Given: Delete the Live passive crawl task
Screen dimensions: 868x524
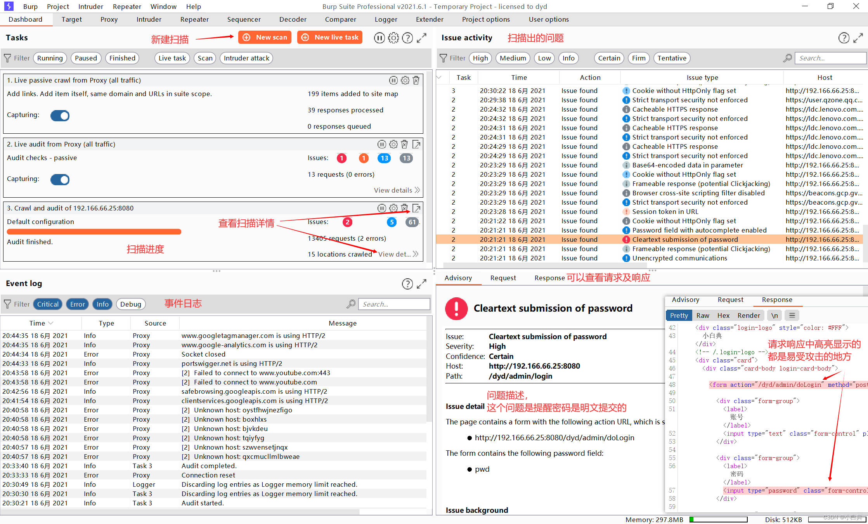Looking at the screenshot, I should [x=416, y=80].
